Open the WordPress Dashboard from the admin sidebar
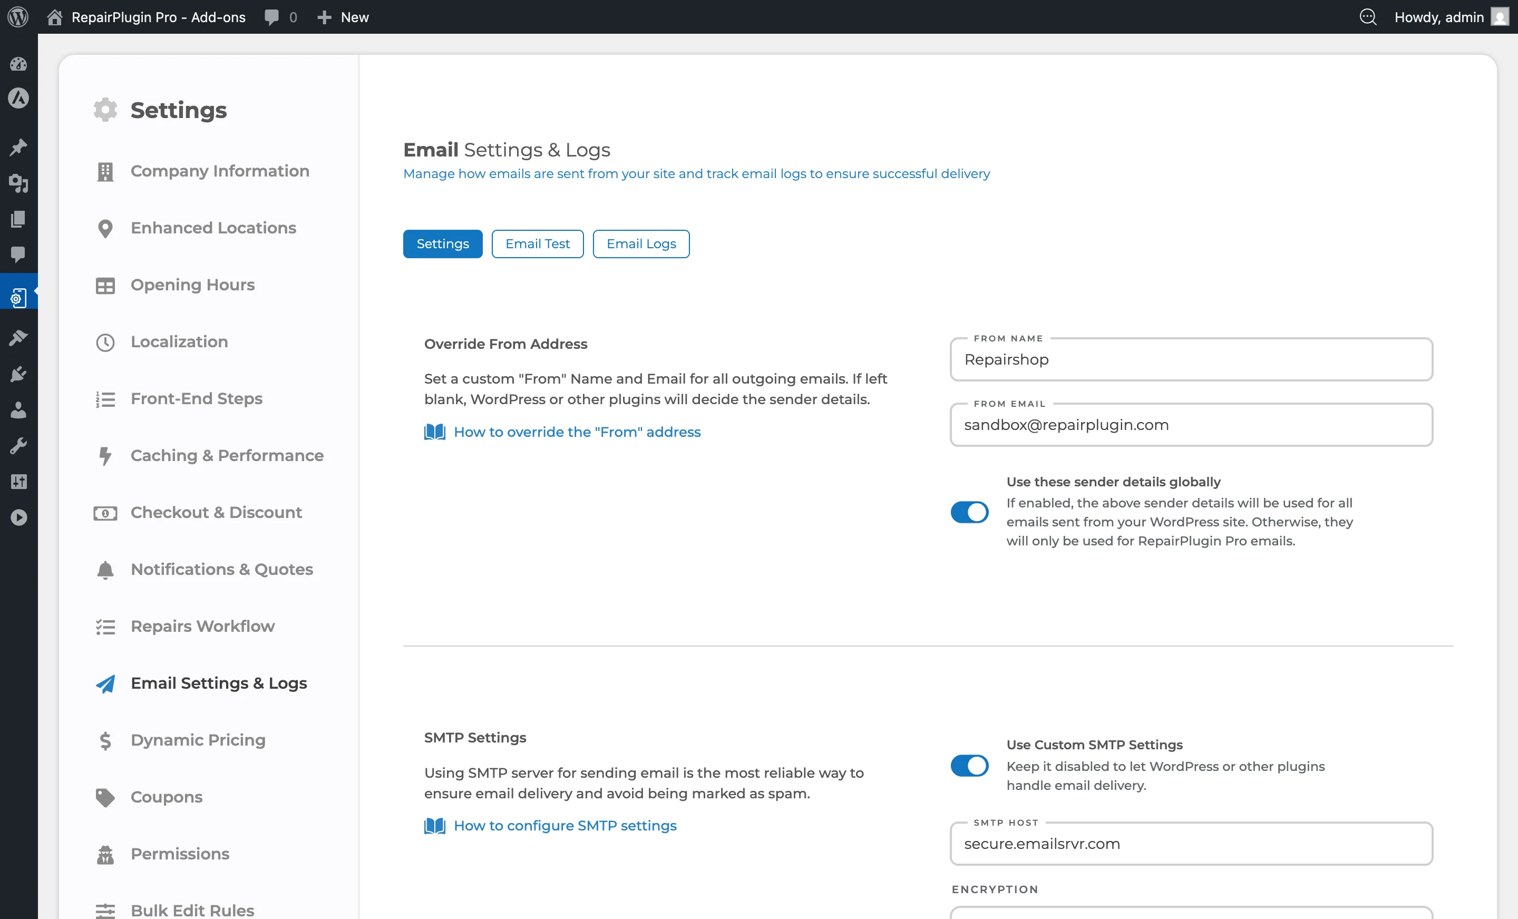Image resolution: width=1518 pixels, height=919 pixels. (x=18, y=64)
